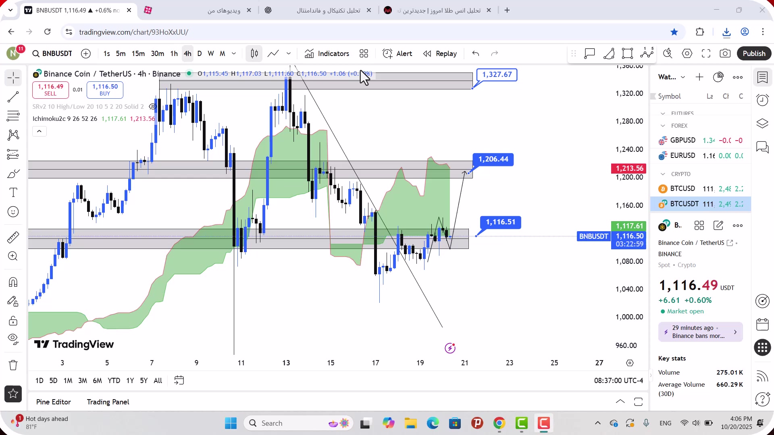Select the brush drawing tool
The image size is (774, 435).
[x=13, y=174]
